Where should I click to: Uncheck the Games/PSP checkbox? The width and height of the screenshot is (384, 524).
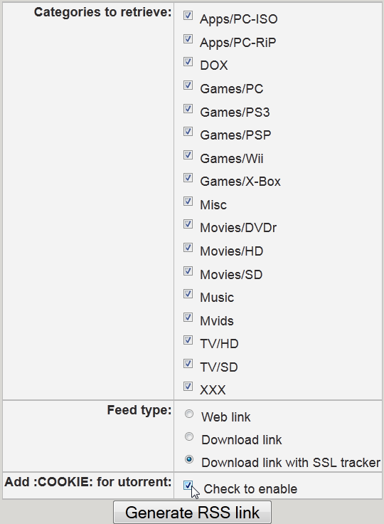tap(188, 132)
